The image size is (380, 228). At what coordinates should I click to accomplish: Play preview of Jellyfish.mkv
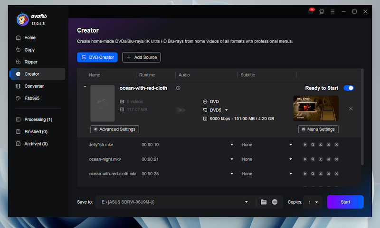[305, 145]
